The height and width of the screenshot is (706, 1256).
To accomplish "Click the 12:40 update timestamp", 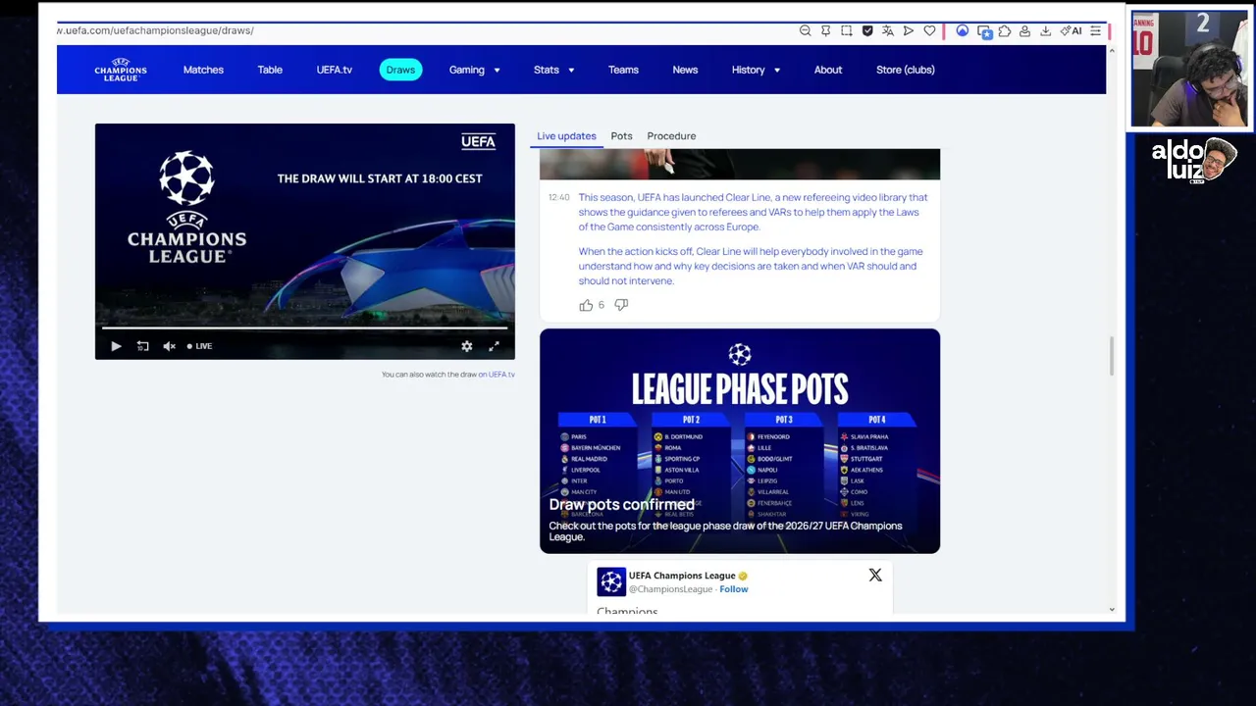I will pyautogui.click(x=558, y=197).
